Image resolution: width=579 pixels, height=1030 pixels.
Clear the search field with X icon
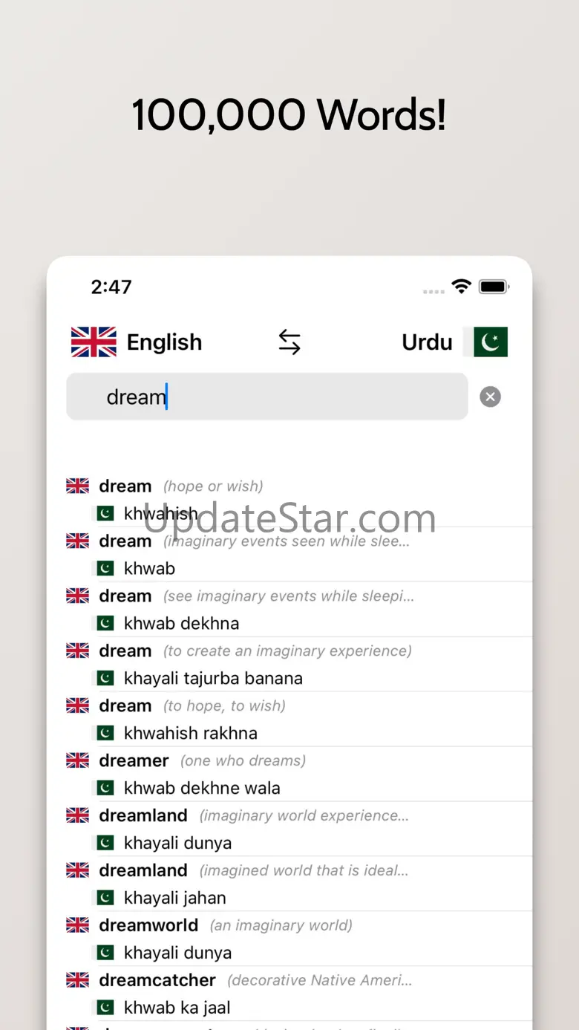[490, 397]
